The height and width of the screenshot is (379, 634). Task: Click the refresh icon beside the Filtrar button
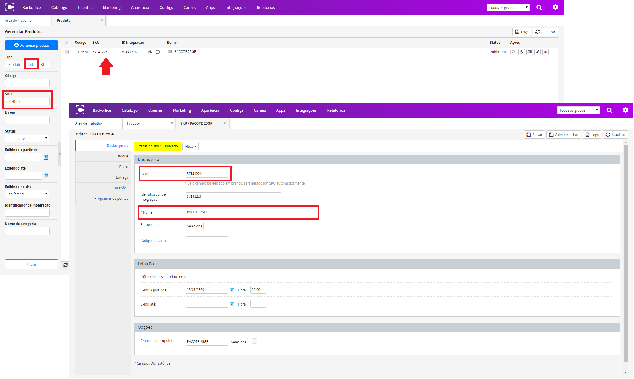tap(65, 265)
